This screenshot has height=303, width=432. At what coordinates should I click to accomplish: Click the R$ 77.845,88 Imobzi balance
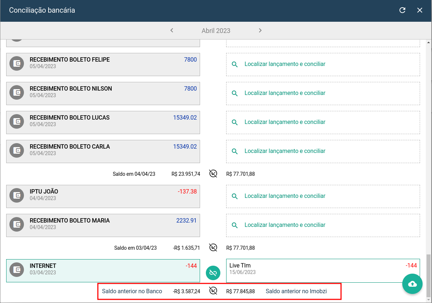[x=241, y=291]
